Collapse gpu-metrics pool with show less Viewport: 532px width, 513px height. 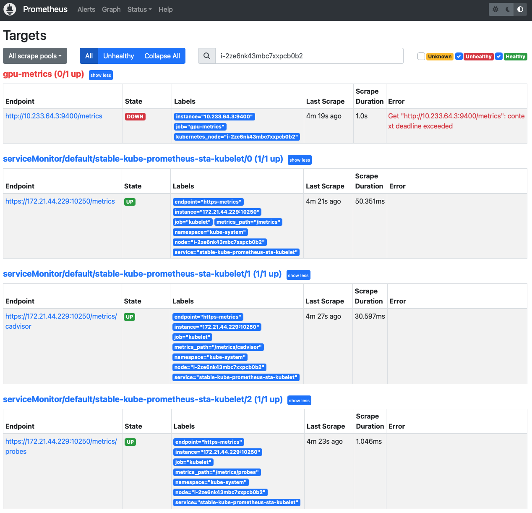tap(101, 75)
